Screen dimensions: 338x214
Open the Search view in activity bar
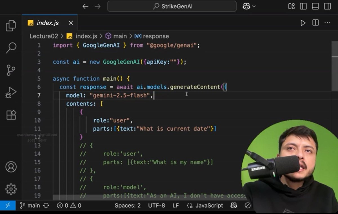click(11, 48)
